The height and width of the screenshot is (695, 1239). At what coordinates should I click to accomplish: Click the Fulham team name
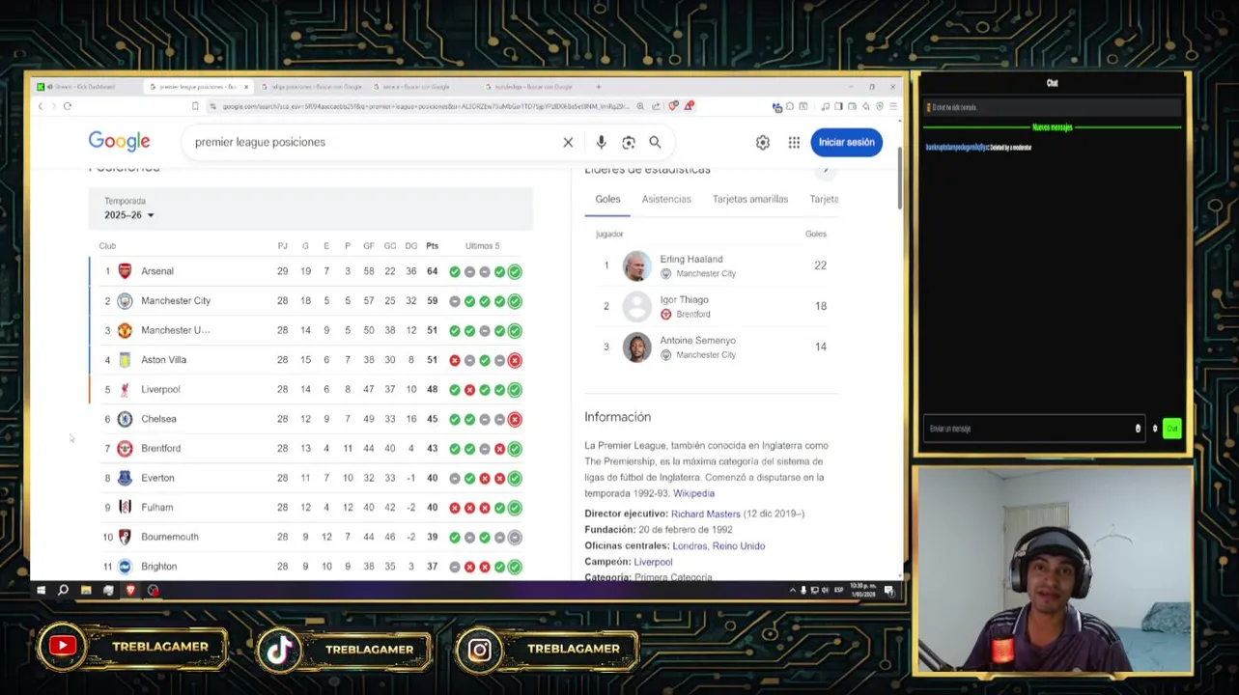(x=156, y=508)
